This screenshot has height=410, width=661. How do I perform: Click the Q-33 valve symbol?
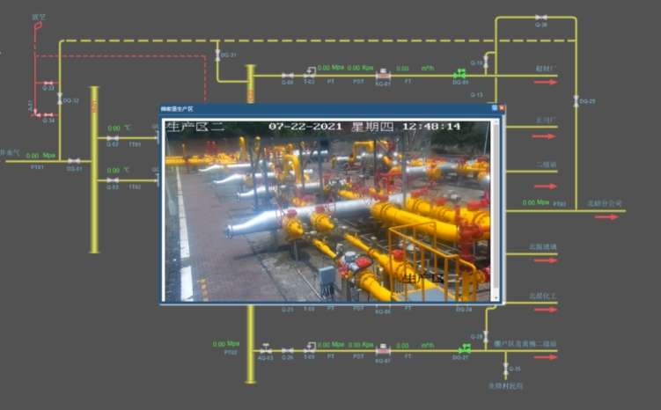coord(48,83)
